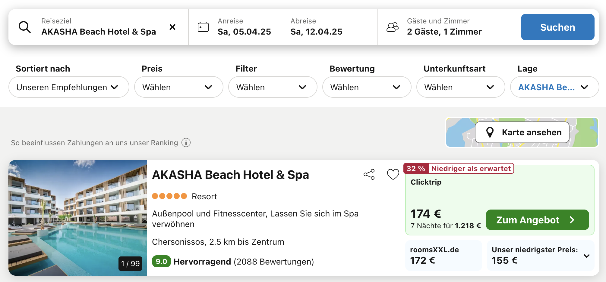The image size is (606, 282).
Task: Select the roomsXXL.de 172 € offer
Action: pyautogui.click(x=443, y=255)
